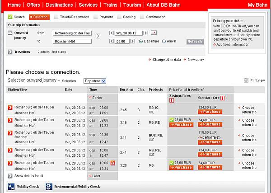Image resolution: width=271 pixels, height=193 pixels.
Task: Go to next date arrow
Action: click(145, 33)
